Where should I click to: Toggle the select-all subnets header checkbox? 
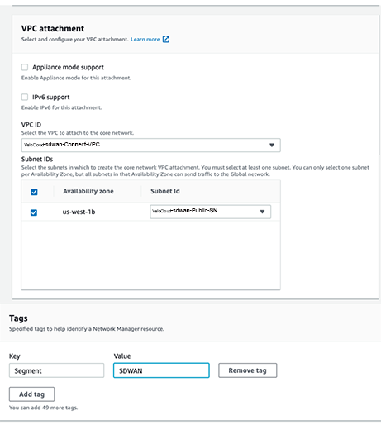click(34, 192)
